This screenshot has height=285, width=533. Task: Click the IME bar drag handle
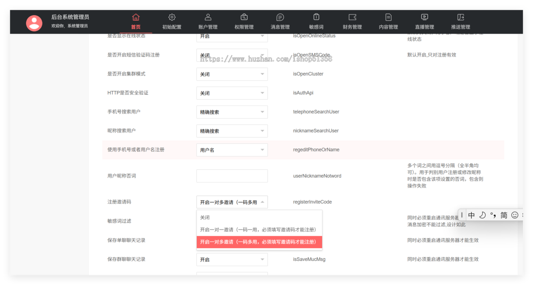click(x=462, y=215)
